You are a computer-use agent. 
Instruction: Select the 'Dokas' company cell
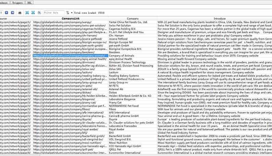(133, 92)
